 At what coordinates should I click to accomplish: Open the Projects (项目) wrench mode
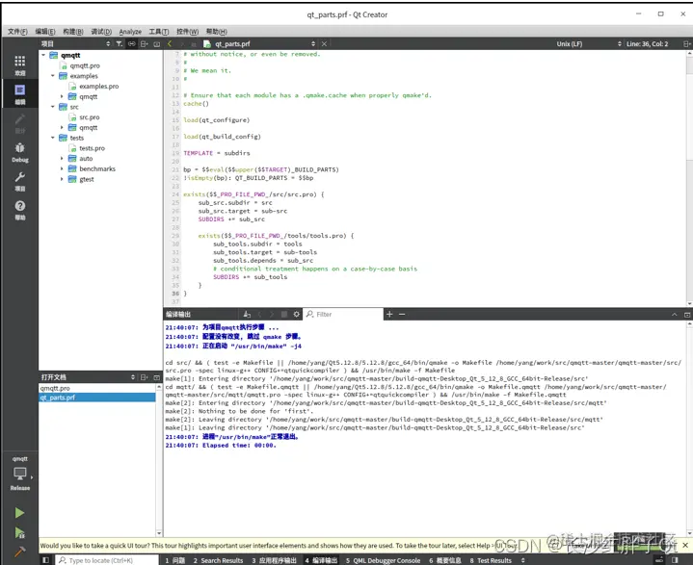coord(19,181)
